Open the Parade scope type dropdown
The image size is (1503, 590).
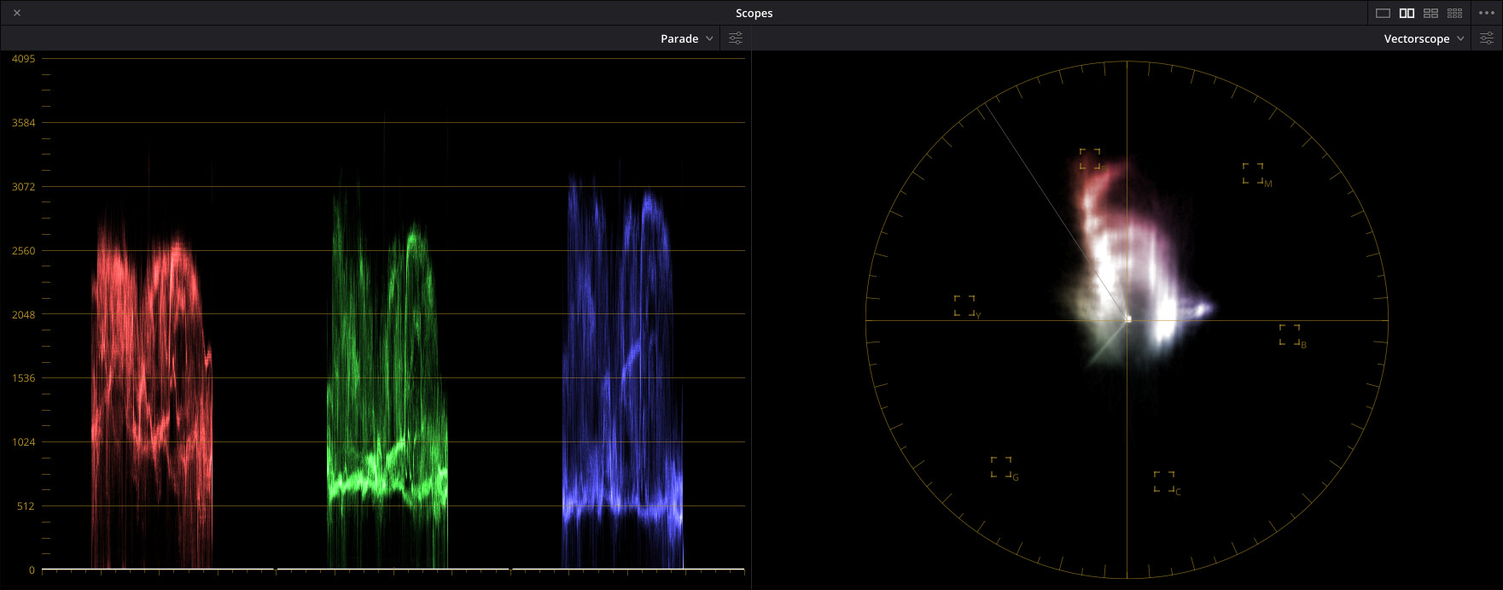[686, 38]
